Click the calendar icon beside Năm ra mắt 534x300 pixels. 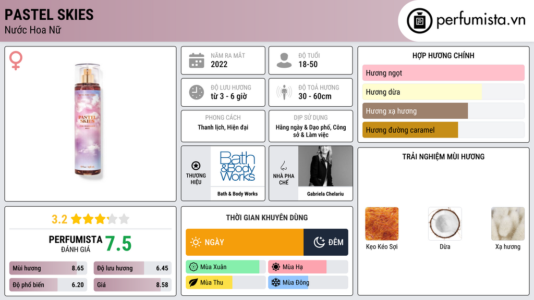click(x=197, y=60)
